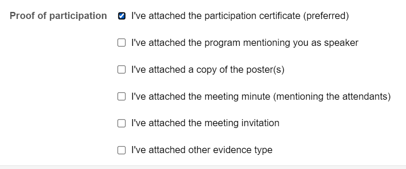Viewport: 406px width, 169px height.
Task: Click the Proof of participation field heading
Action: [58, 16]
